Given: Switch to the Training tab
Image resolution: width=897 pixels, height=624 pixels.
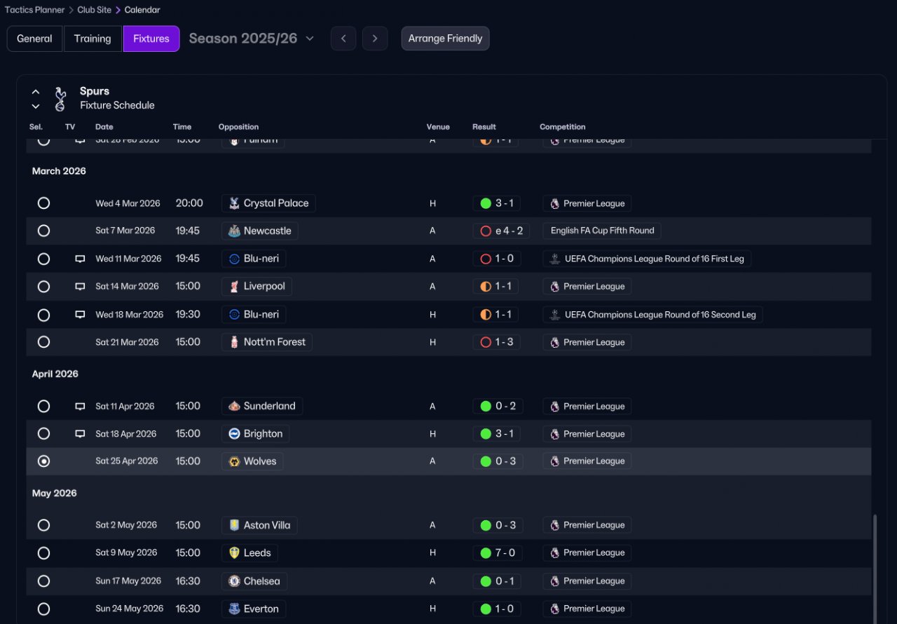Looking at the screenshot, I should pos(93,39).
